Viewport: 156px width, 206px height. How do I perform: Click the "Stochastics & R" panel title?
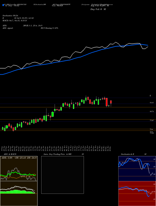[128, 154]
